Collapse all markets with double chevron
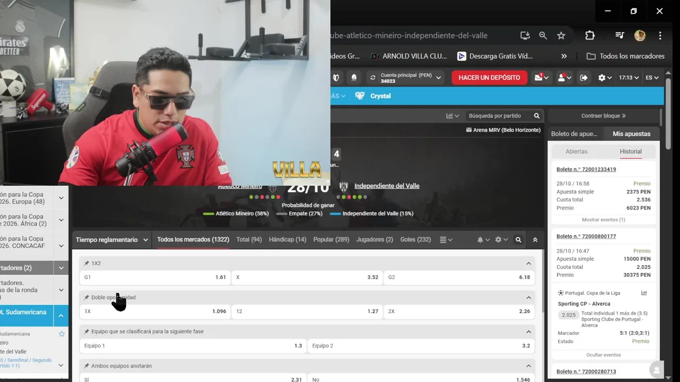 pos(535,240)
